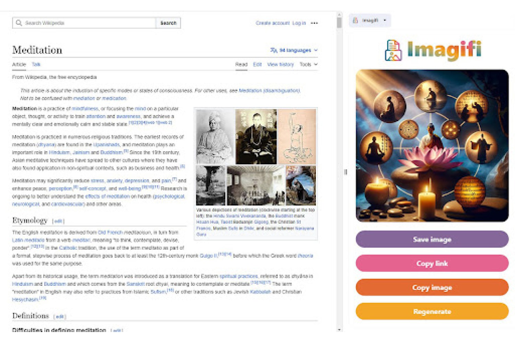Screen dimensions: 515x343
Task: Click the Save image button
Action: click(432, 239)
